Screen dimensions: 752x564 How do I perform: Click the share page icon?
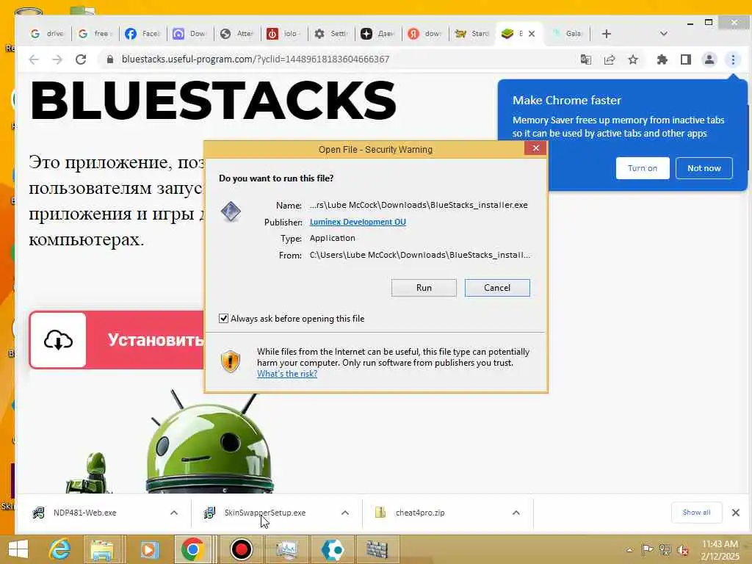click(x=610, y=59)
